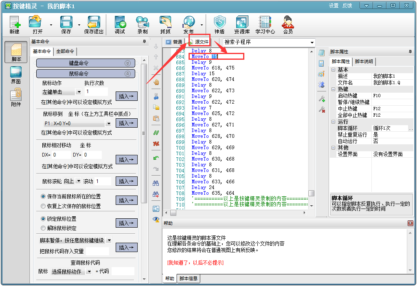Click the hand icon in editor toolbar
The height and width of the screenshot is (287, 417).
coord(156,82)
